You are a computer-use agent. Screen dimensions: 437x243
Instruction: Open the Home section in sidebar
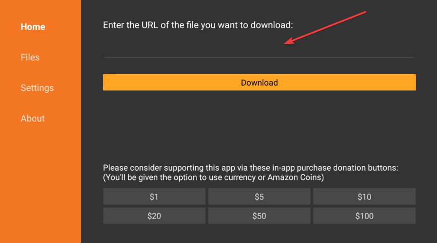point(33,27)
